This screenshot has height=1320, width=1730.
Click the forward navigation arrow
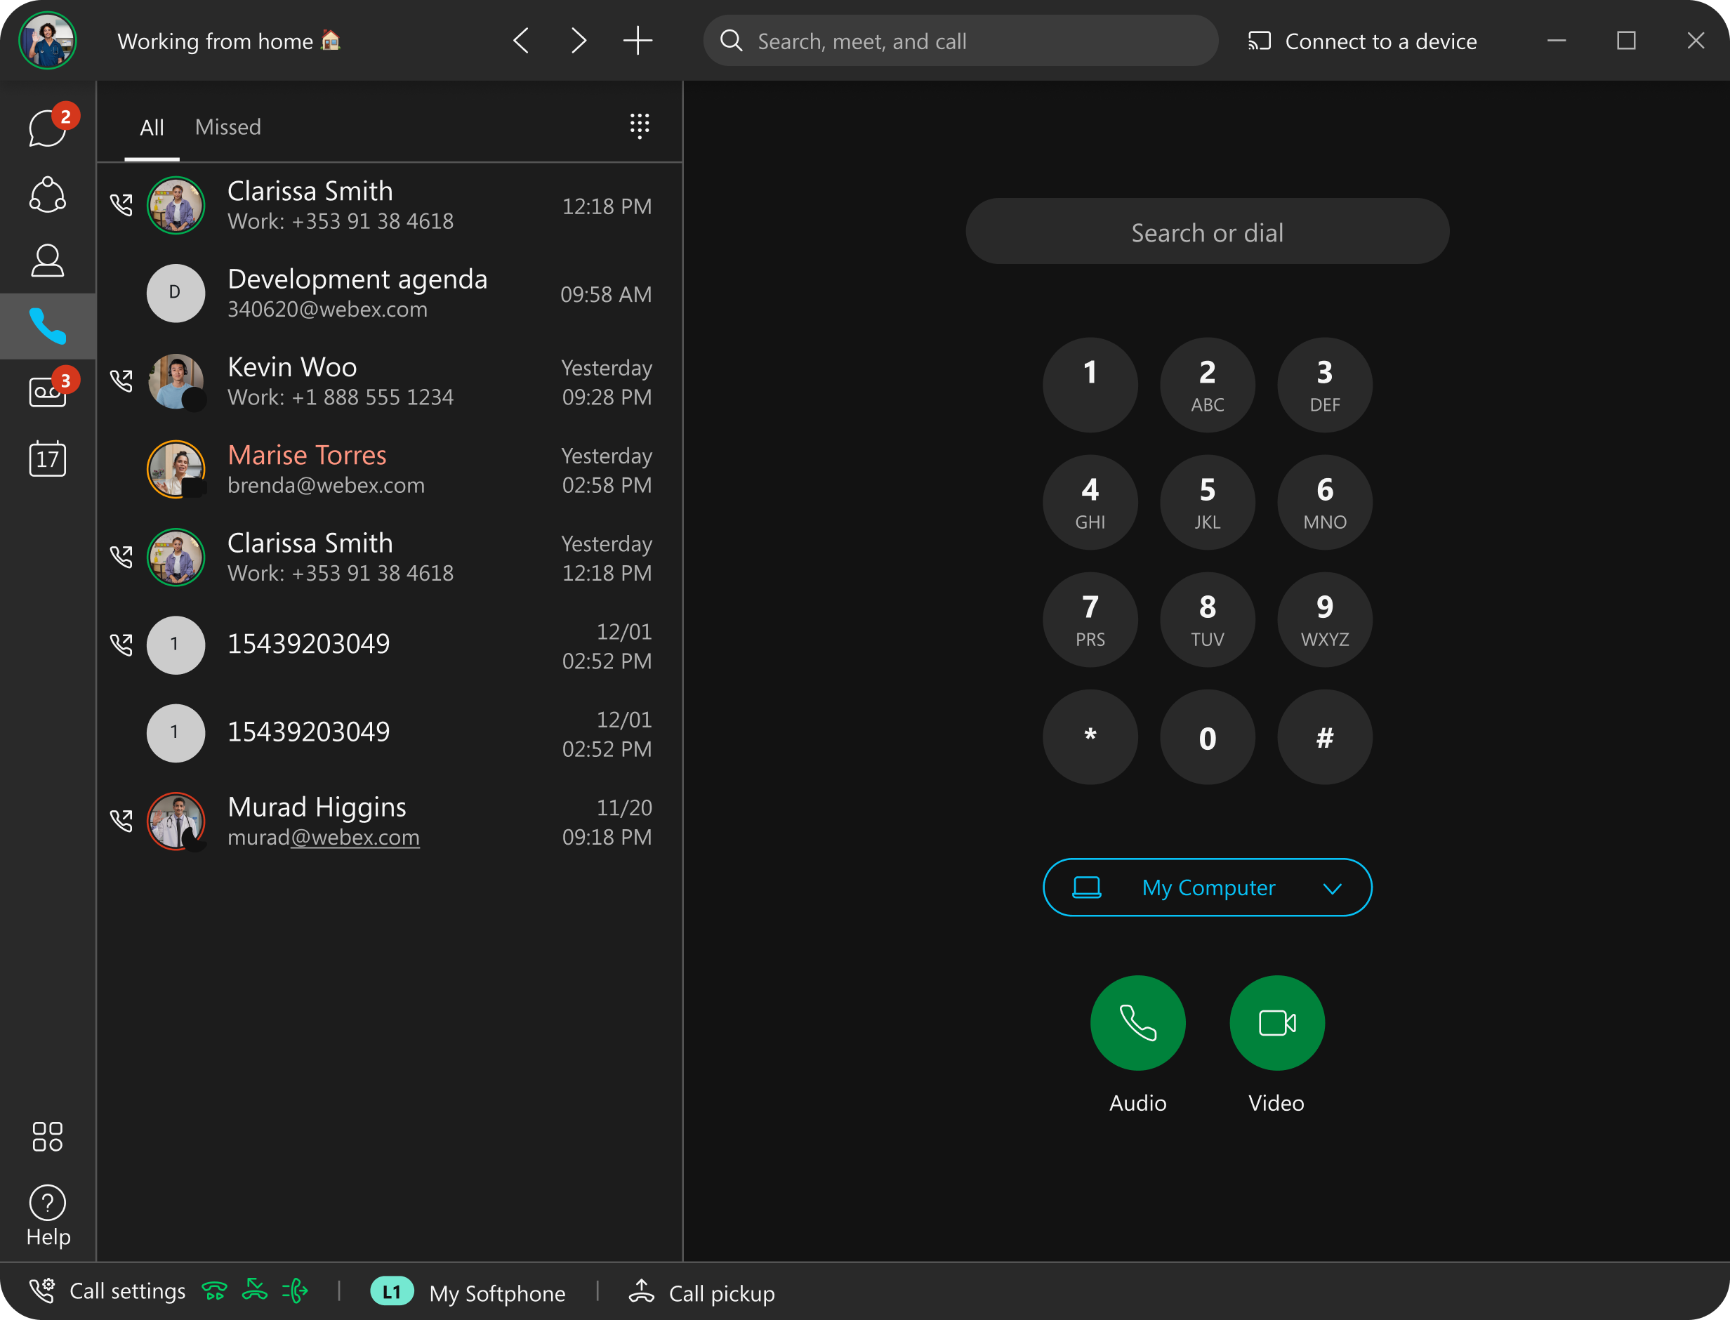[x=581, y=40]
